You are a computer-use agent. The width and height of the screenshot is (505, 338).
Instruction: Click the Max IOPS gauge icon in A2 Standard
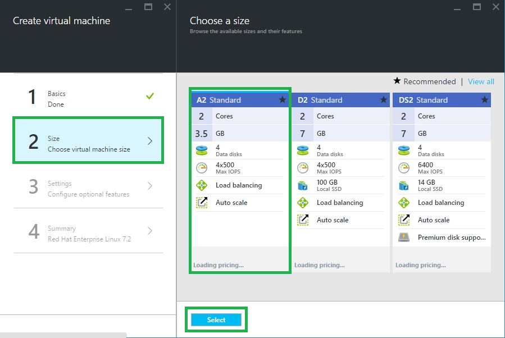pos(202,168)
